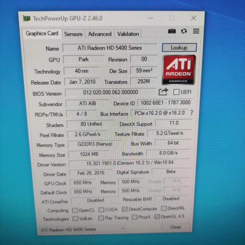
Task: Click the Close button at bottom
Action: [176, 227]
